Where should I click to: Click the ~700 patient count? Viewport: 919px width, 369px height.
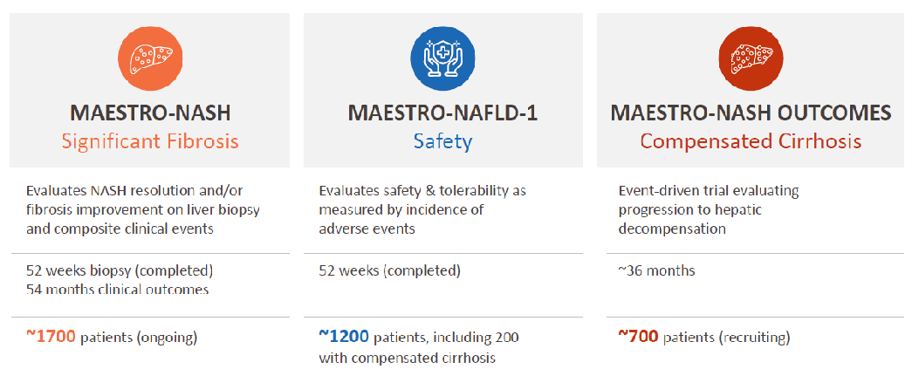click(638, 336)
